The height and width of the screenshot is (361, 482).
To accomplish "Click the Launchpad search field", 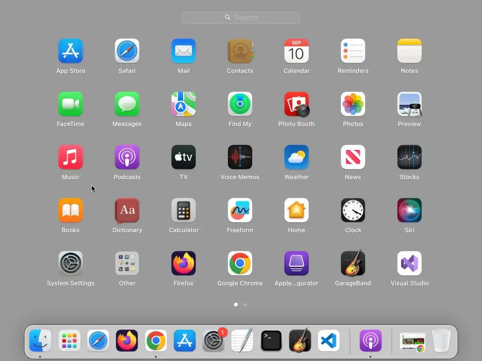I will [x=241, y=17].
